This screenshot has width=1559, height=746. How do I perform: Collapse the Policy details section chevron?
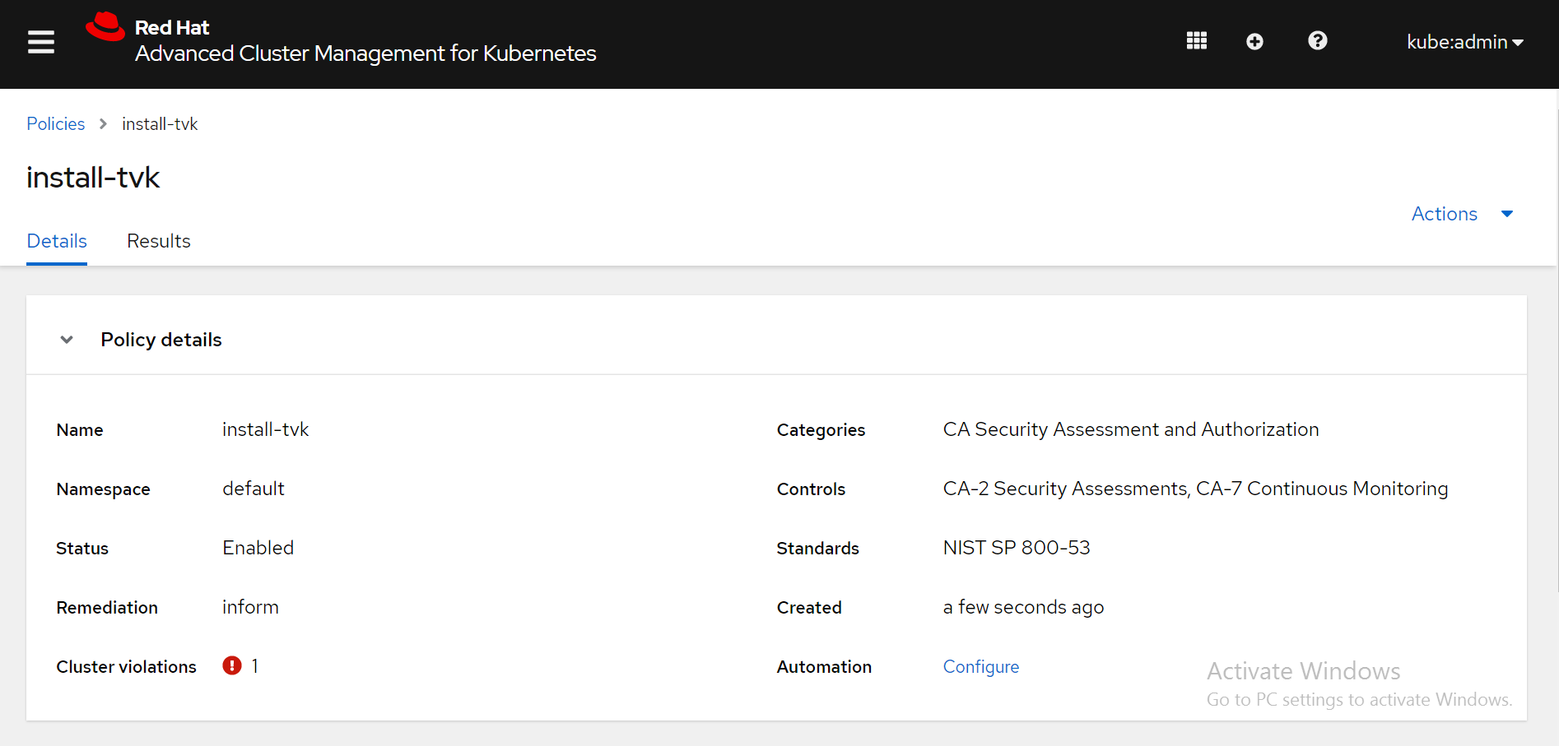click(x=67, y=340)
